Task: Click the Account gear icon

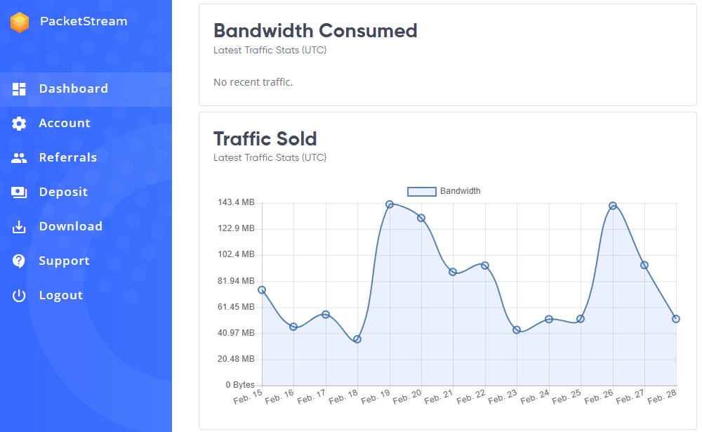Action: (x=19, y=123)
